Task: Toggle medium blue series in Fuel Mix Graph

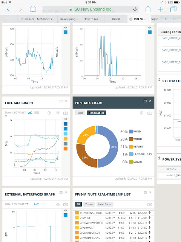Action: tap(66, 129)
